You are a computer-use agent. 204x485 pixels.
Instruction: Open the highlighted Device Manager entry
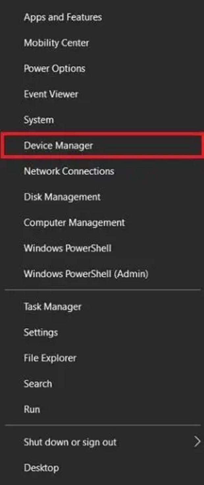coord(58,145)
